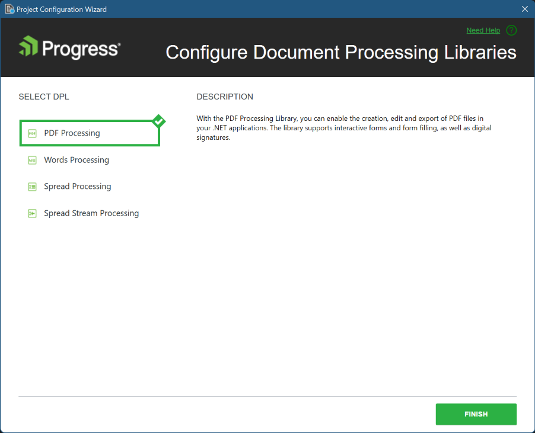Click the DESCRIPTION panel heading
The image size is (535, 433).
pyautogui.click(x=225, y=96)
